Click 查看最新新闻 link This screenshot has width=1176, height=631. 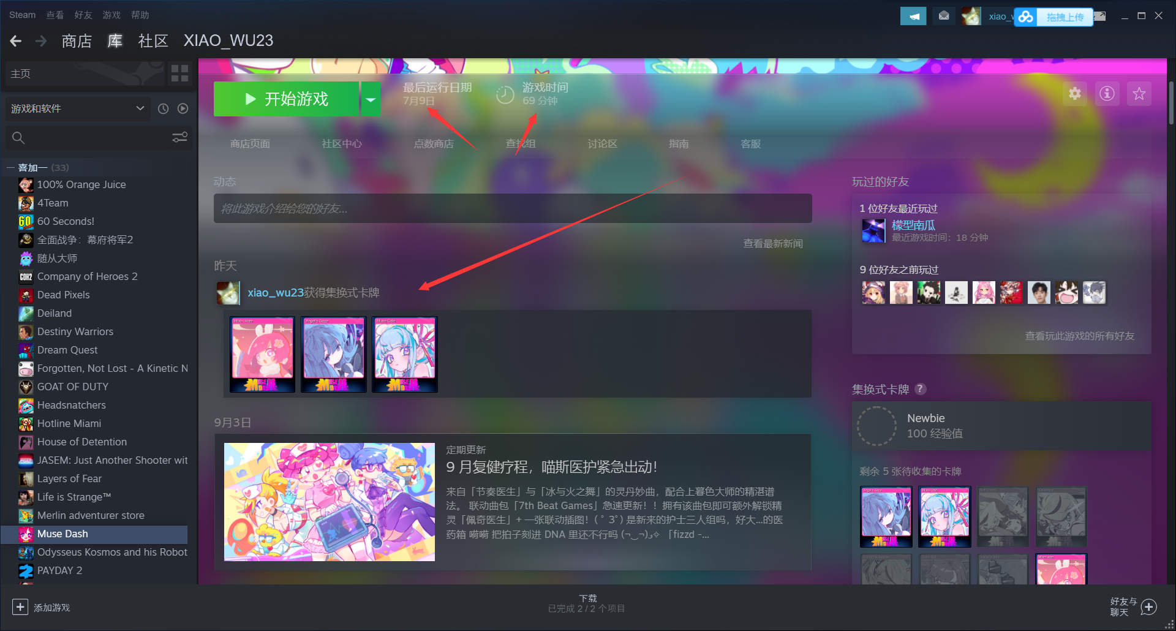point(773,244)
